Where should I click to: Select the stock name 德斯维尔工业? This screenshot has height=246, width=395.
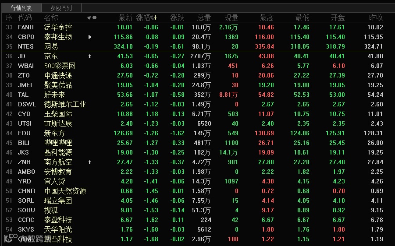click(x=65, y=104)
